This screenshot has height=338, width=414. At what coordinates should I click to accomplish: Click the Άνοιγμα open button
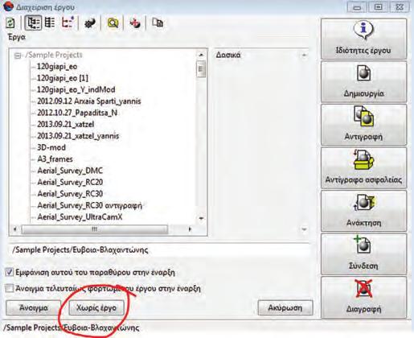(34, 307)
